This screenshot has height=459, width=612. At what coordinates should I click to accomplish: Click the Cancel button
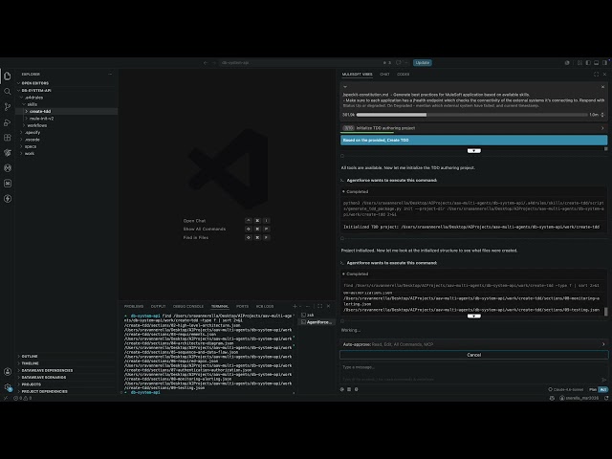tap(474, 355)
